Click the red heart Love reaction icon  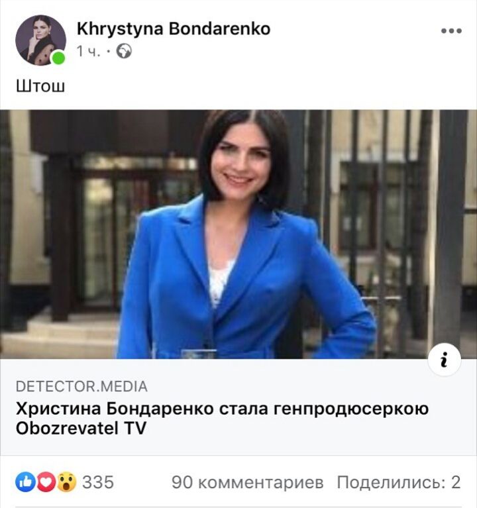46,482
